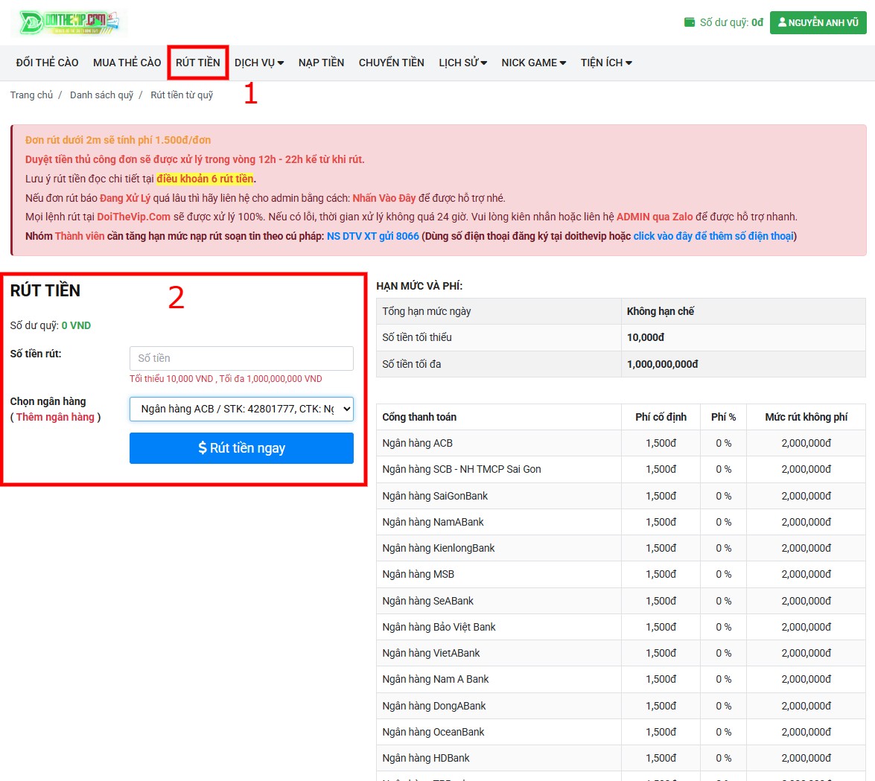This screenshot has height=781, width=875.
Task: Open the ĐỔI THẺ CÀO menu item
Action: [x=47, y=63]
